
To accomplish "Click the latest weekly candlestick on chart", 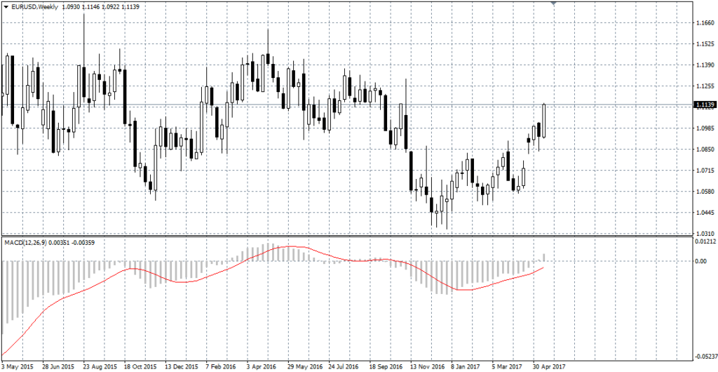I will (544, 119).
